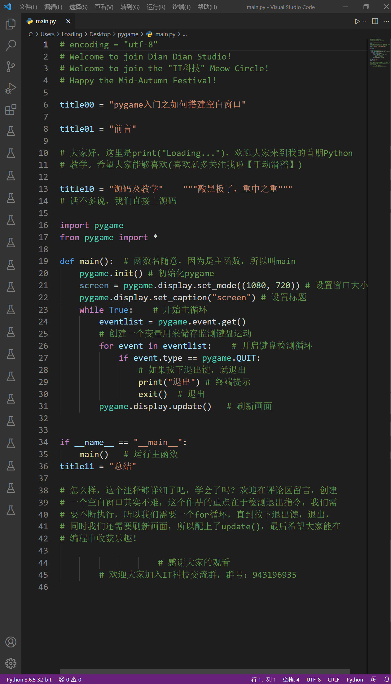The image size is (391, 684).
Task: Open the 编辑(E) menu
Action: 53,7
